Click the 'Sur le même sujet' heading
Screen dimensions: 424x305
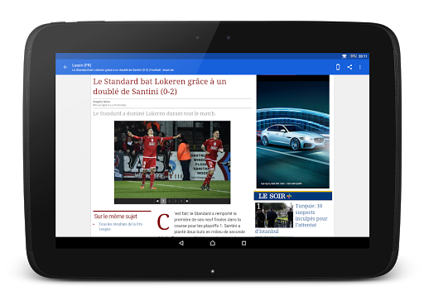coord(116,217)
